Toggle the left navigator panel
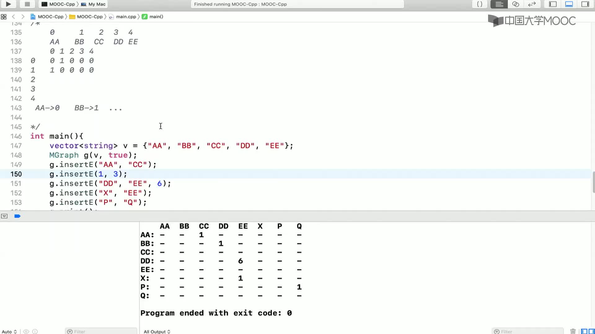 click(553, 4)
